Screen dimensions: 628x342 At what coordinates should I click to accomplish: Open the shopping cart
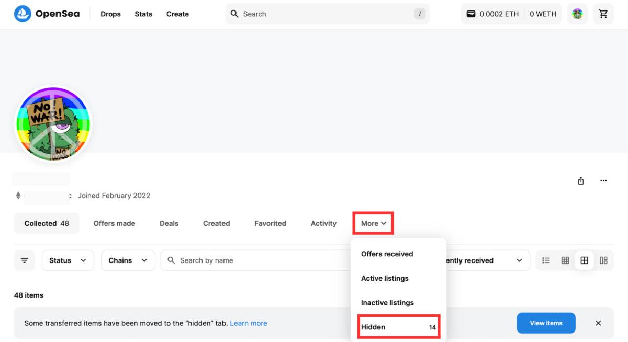(603, 14)
